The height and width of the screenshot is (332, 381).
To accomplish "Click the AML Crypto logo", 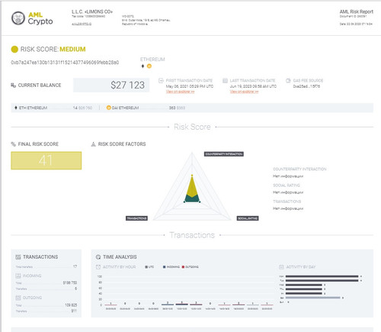I will [x=32, y=18].
